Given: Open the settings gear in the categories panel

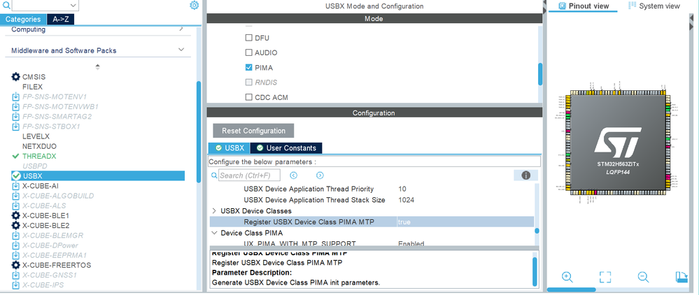Looking at the screenshot, I should (x=194, y=6).
